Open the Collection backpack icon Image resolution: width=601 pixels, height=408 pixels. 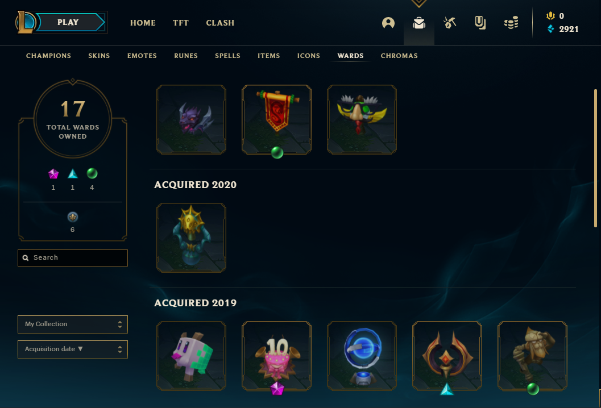tap(419, 23)
